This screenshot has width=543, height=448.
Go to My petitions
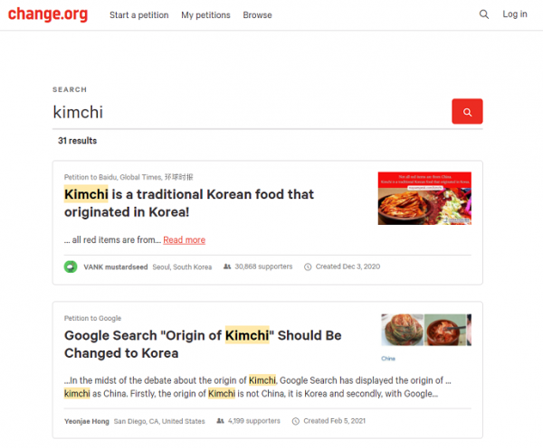[205, 15]
